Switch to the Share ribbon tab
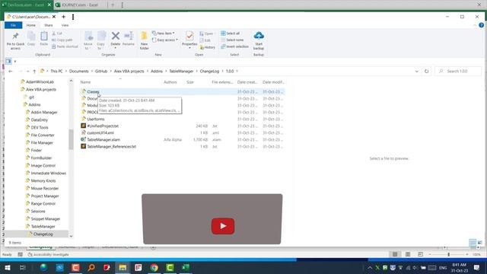The image size is (487, 274). [49, 25]
